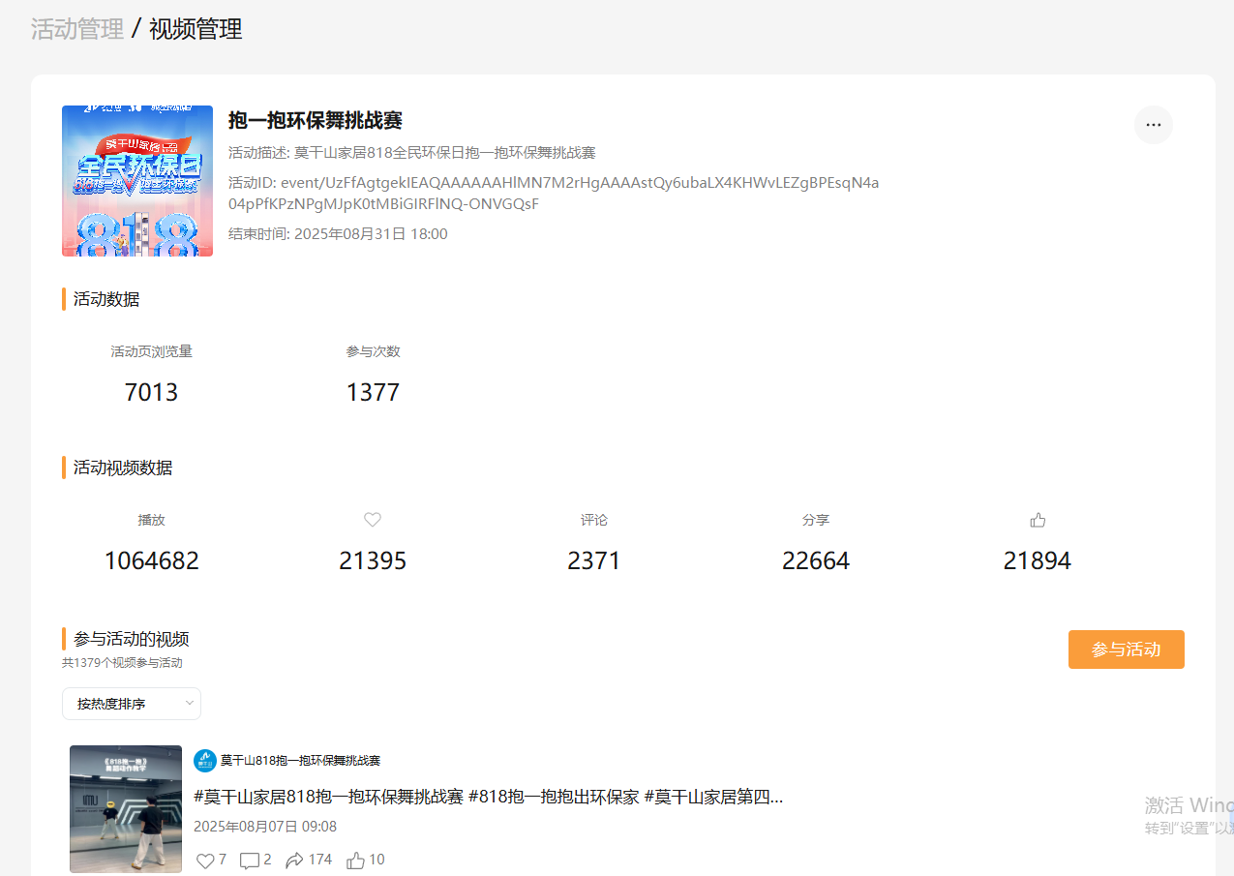1234x876 pixels.
Task: Click the 抱一抱环保舞挑战赛 event title
Action: click(x=316, y=120)
